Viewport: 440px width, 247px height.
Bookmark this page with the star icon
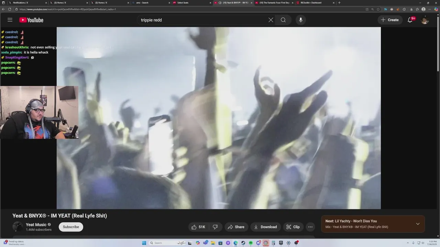(378, 9)
